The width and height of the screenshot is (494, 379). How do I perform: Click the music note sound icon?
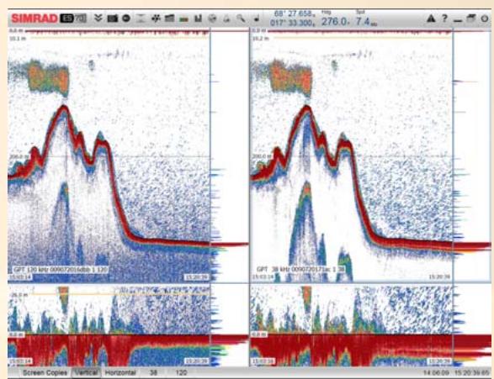pos(256,18)
